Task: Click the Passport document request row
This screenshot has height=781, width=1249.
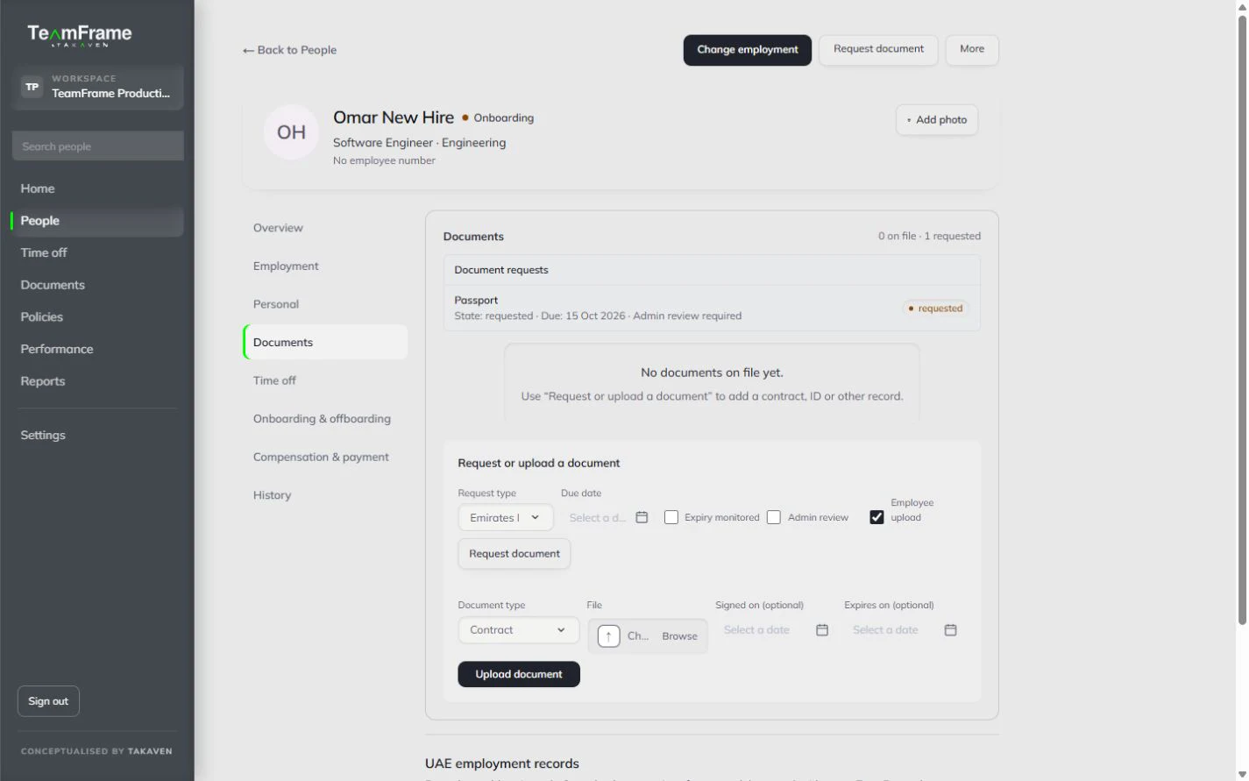Action: point(712,308)
